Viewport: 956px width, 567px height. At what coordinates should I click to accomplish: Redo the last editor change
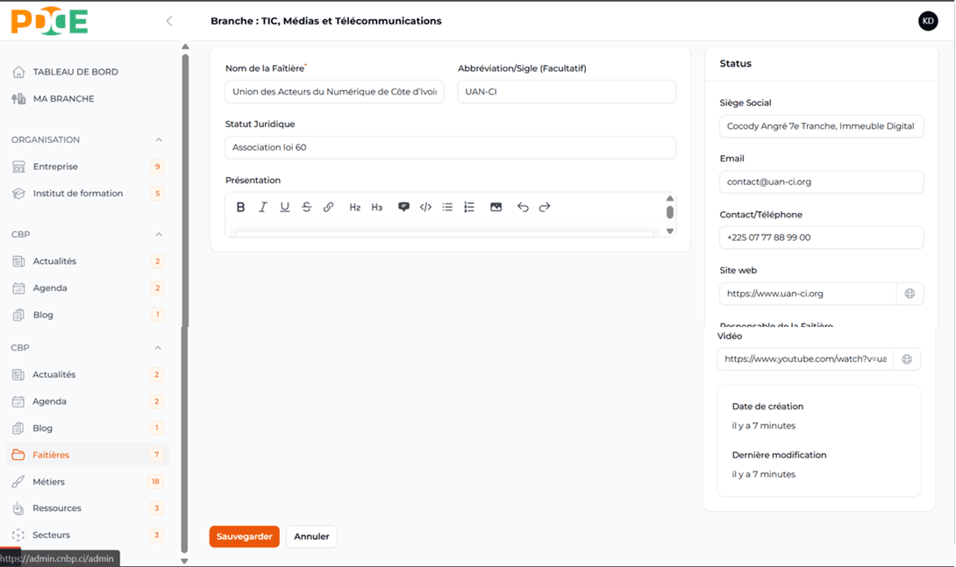tap(545, 208)
